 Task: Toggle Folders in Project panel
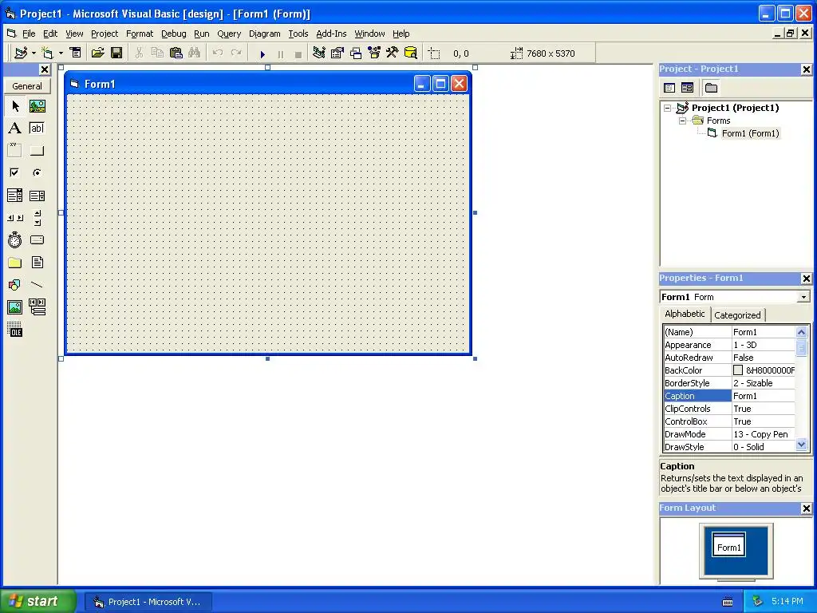pos(711,88)
